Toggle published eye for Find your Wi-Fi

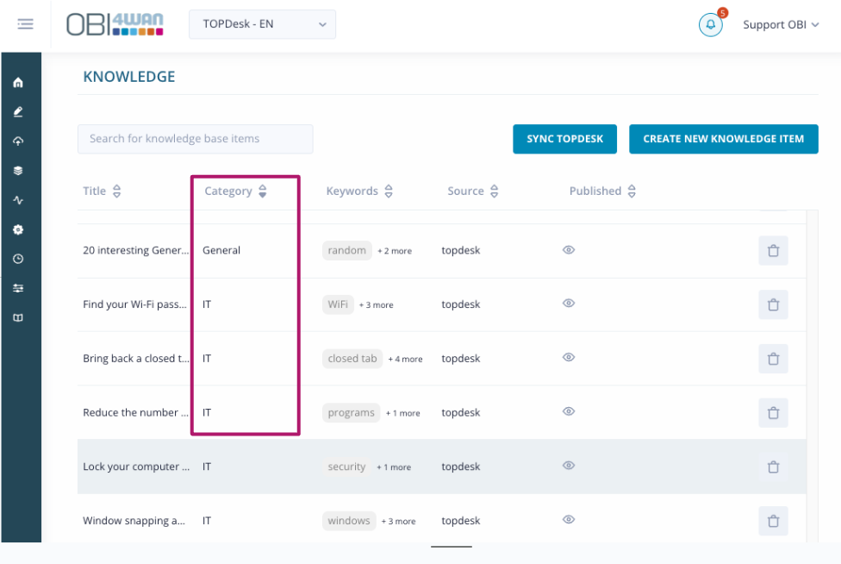pyautogui.click(x=569, y=304)
